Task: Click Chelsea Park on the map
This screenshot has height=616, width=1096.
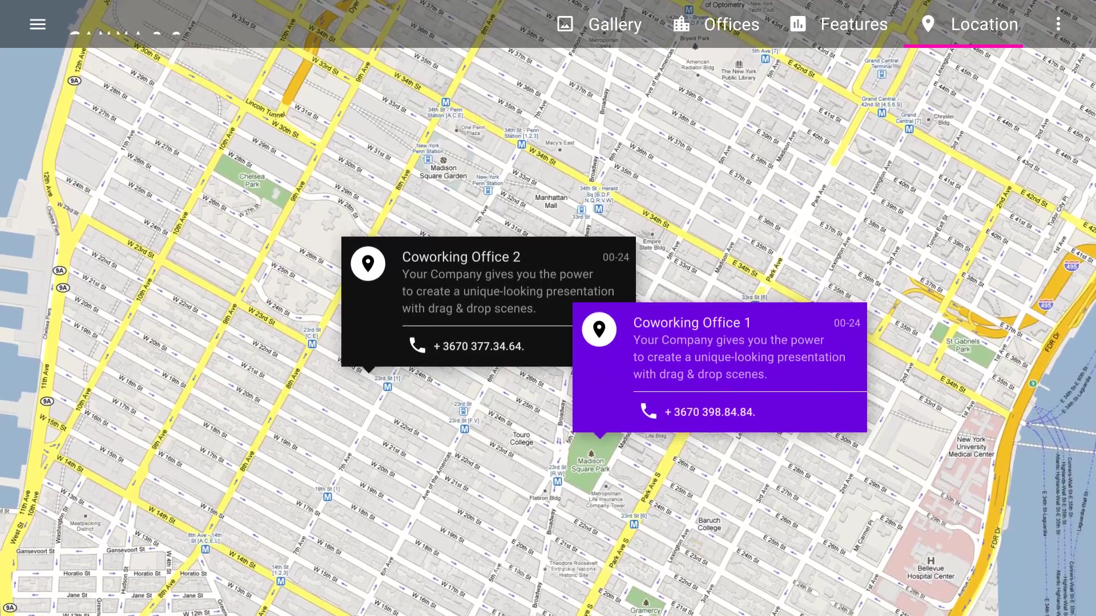Action: click(252, 180)
